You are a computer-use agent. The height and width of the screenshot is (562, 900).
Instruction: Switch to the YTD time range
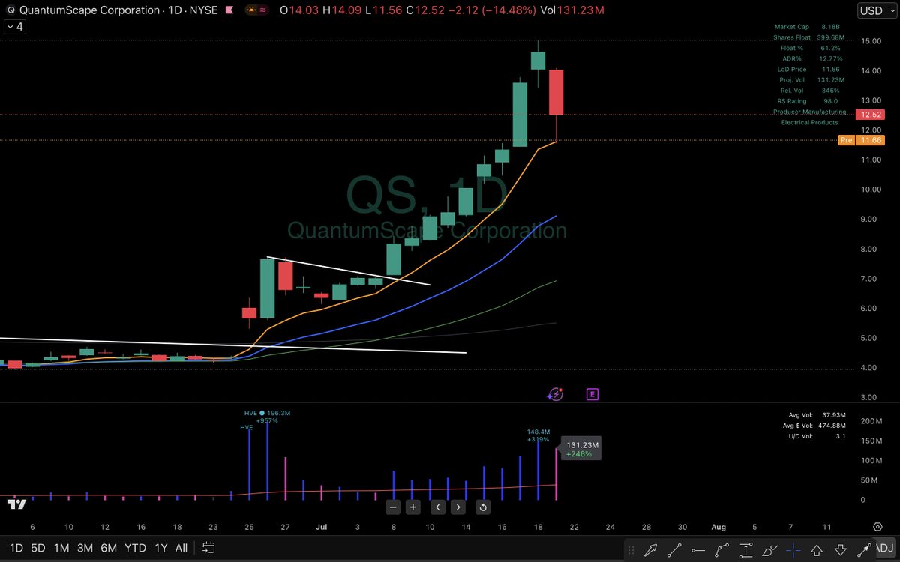coord(136,548)
